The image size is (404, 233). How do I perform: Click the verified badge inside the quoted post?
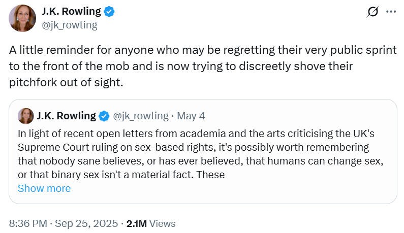[104, 116]
